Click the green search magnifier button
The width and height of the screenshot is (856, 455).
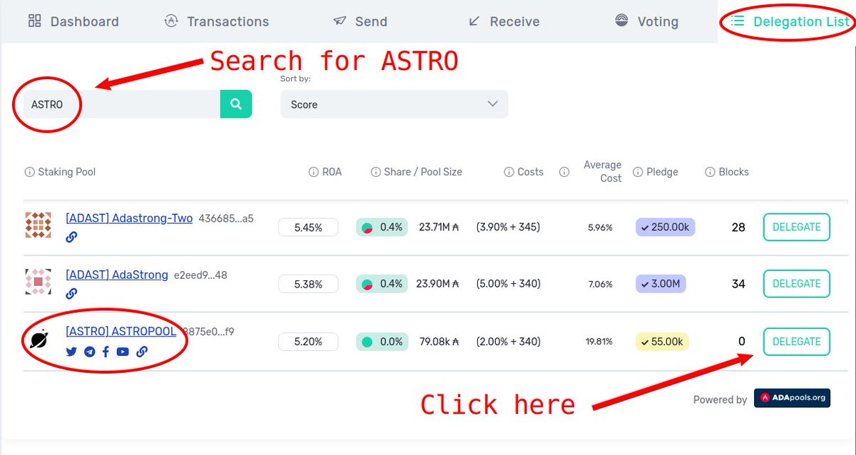click(x=236, y=104)
